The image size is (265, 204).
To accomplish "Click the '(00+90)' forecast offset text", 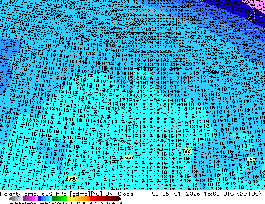I will coord(249,194).
